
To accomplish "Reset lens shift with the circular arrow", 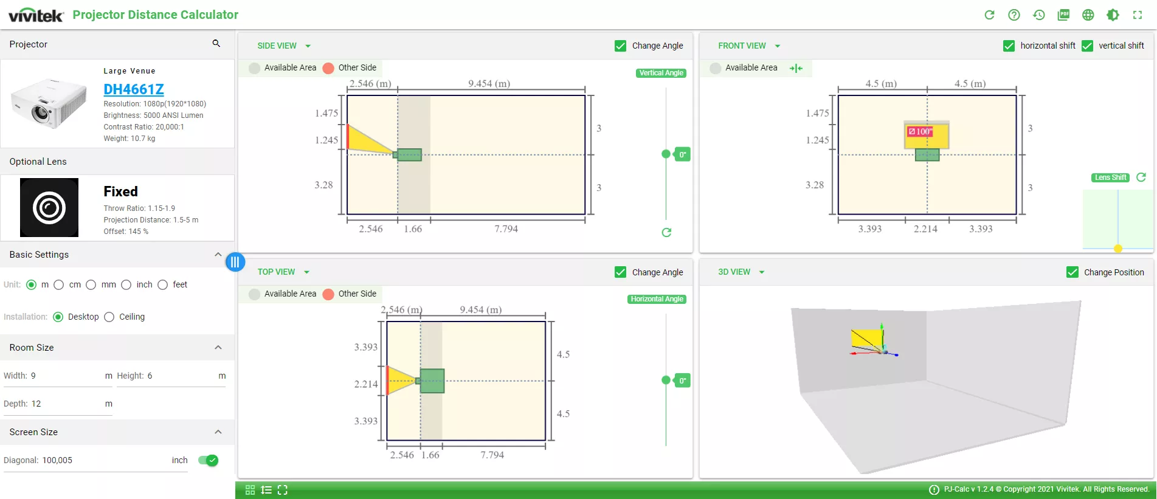I will 1141,177.
